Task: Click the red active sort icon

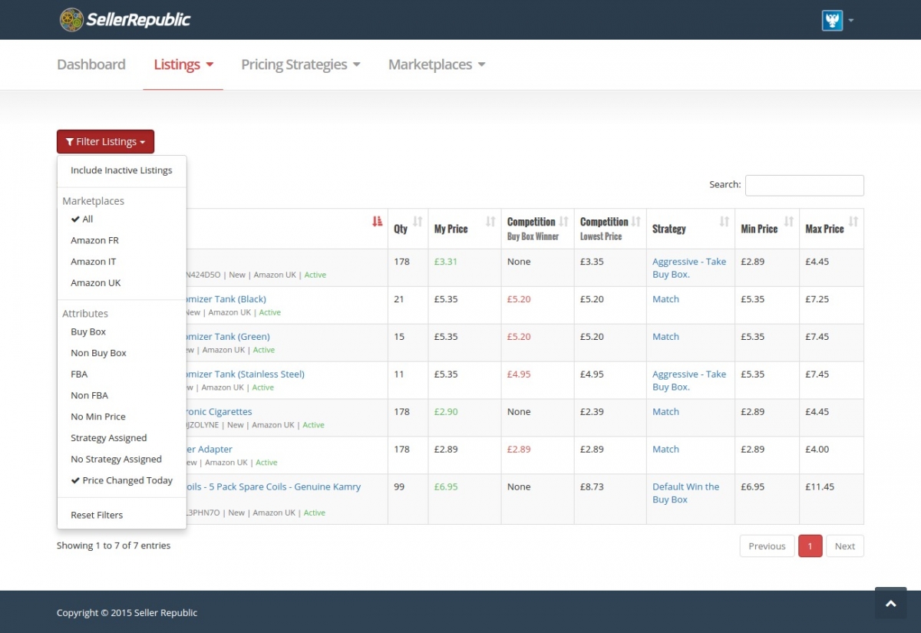Action: pos(377,222)
